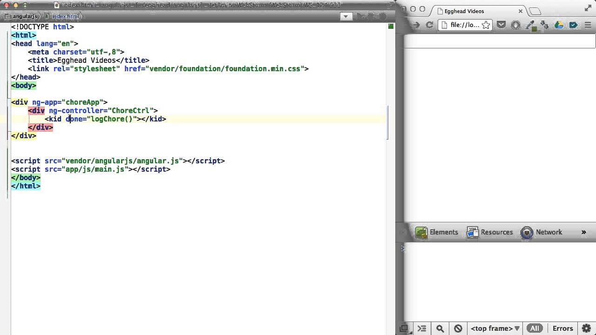596x335 pixels.
Task: Open the <top frame> dropdown
Action: 495,328
